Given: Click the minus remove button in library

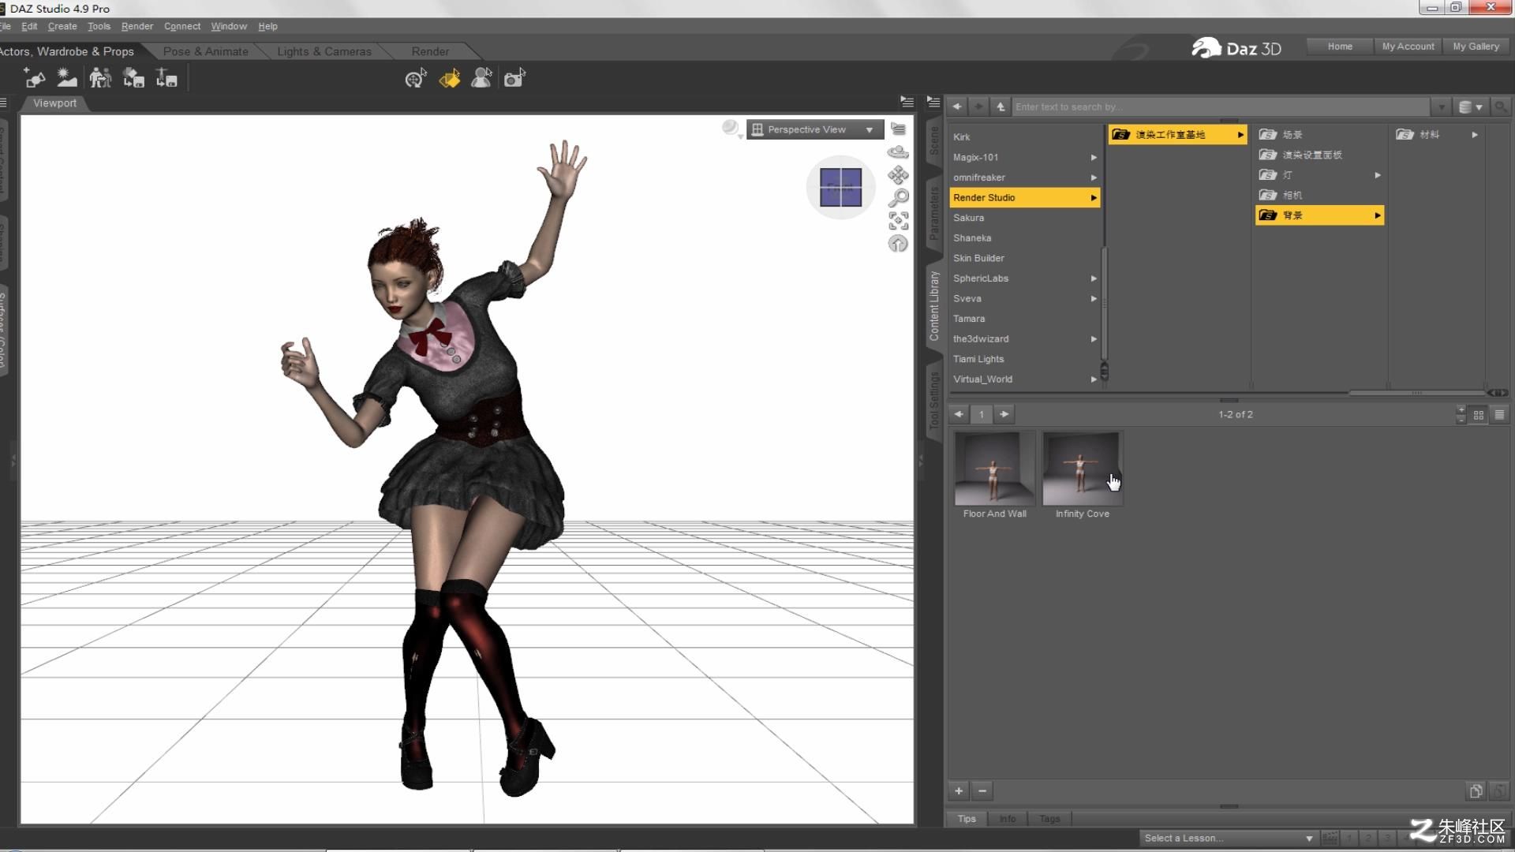Looking at the screenshot, I should (982, 790).
